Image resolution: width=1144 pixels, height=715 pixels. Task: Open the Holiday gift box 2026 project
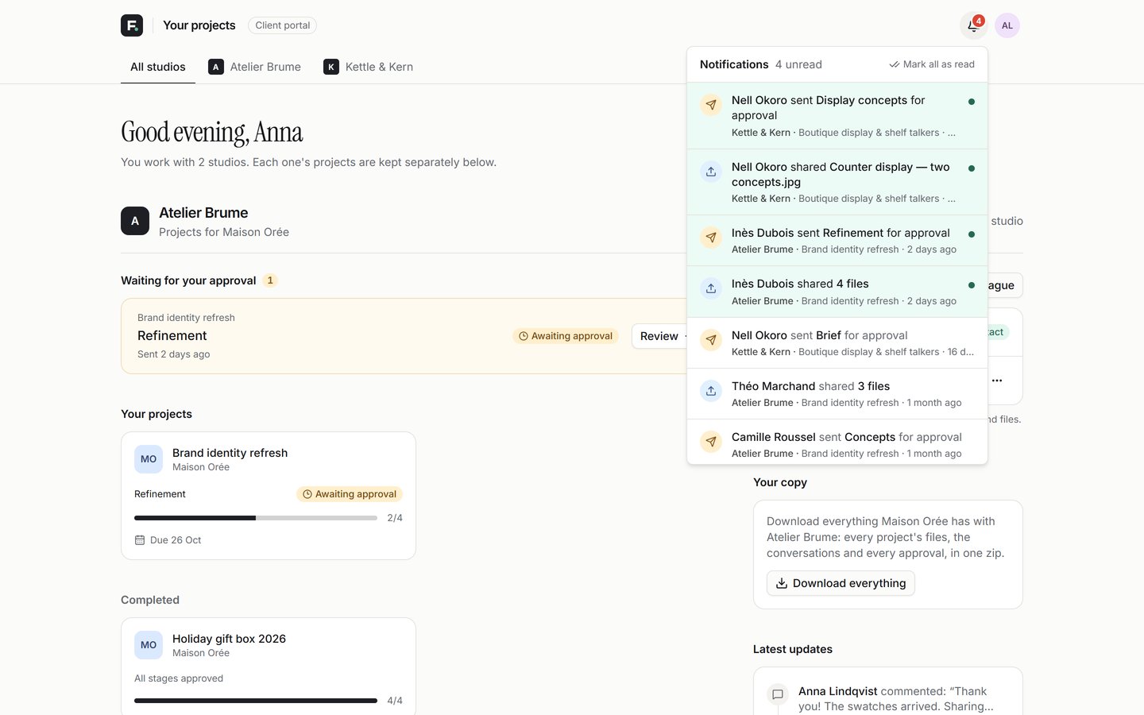(229, 639)
